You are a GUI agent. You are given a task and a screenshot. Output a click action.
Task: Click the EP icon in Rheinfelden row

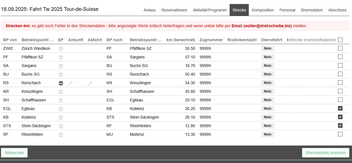pyautogui.click(x=61, y=135)
